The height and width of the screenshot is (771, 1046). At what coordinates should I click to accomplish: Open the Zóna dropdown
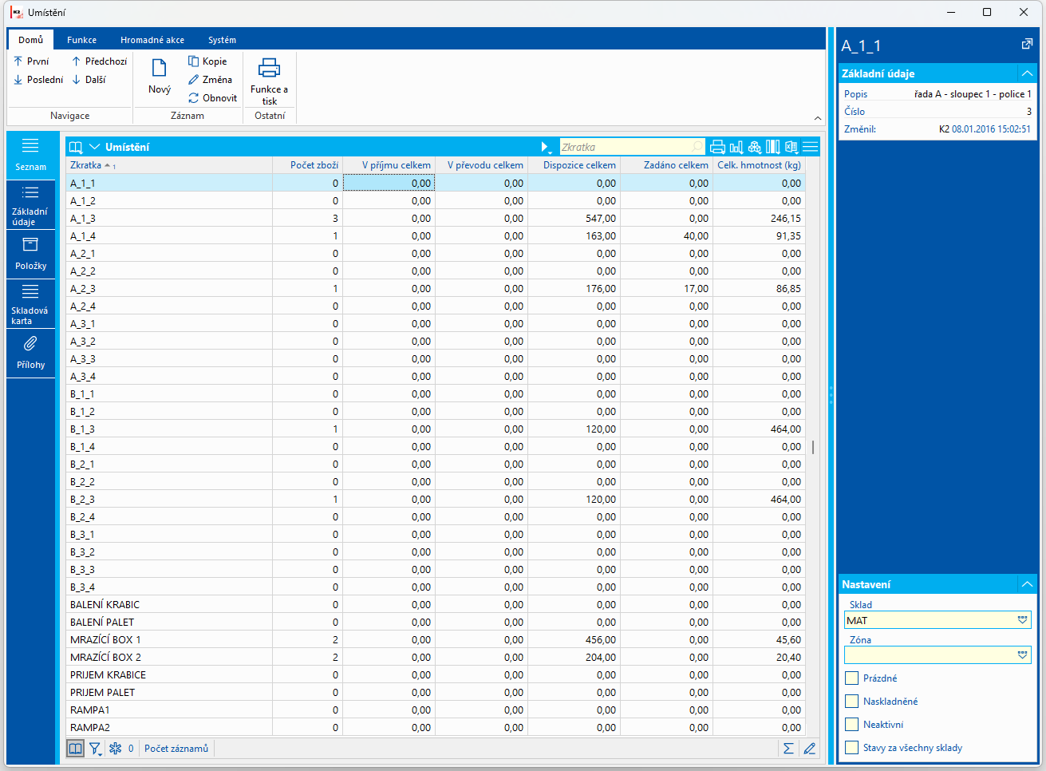pyautogui.click(x=1022, y=655)
